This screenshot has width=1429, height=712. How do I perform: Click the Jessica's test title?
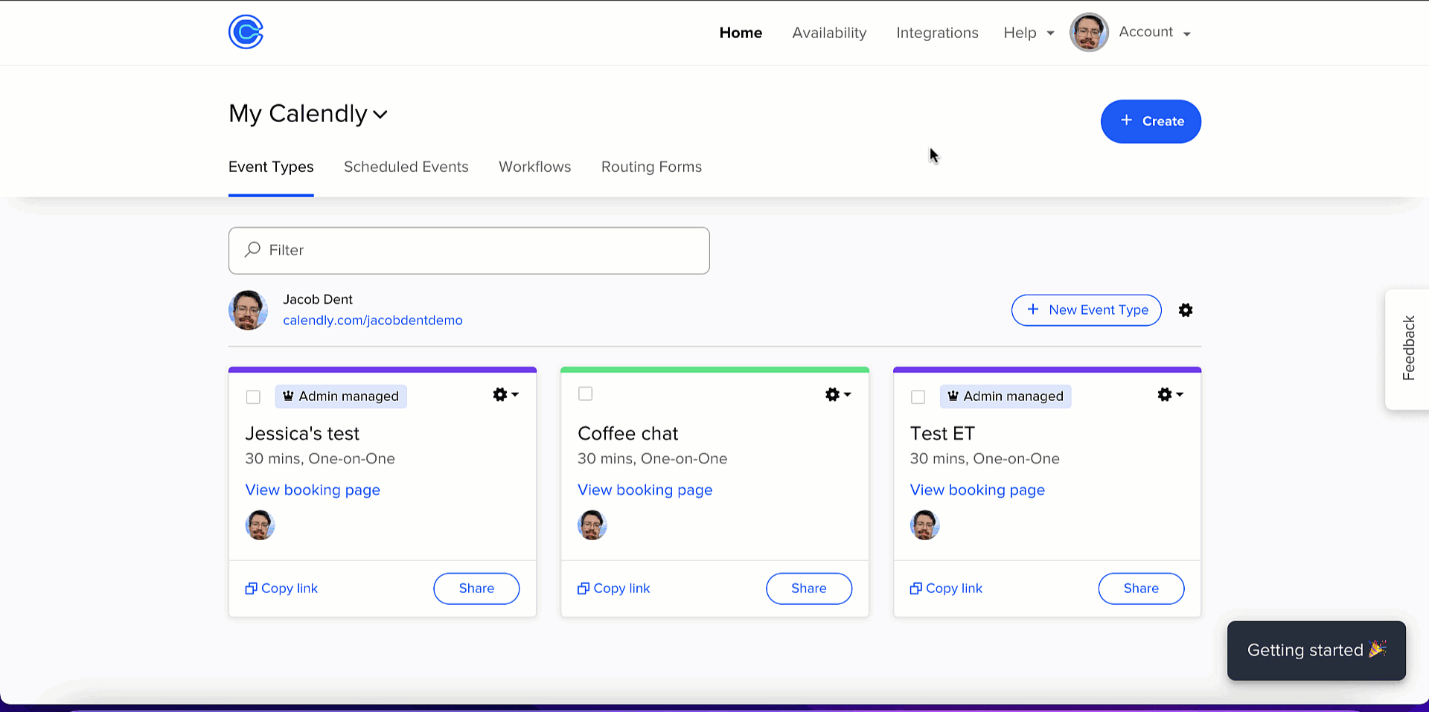[302, 434]
